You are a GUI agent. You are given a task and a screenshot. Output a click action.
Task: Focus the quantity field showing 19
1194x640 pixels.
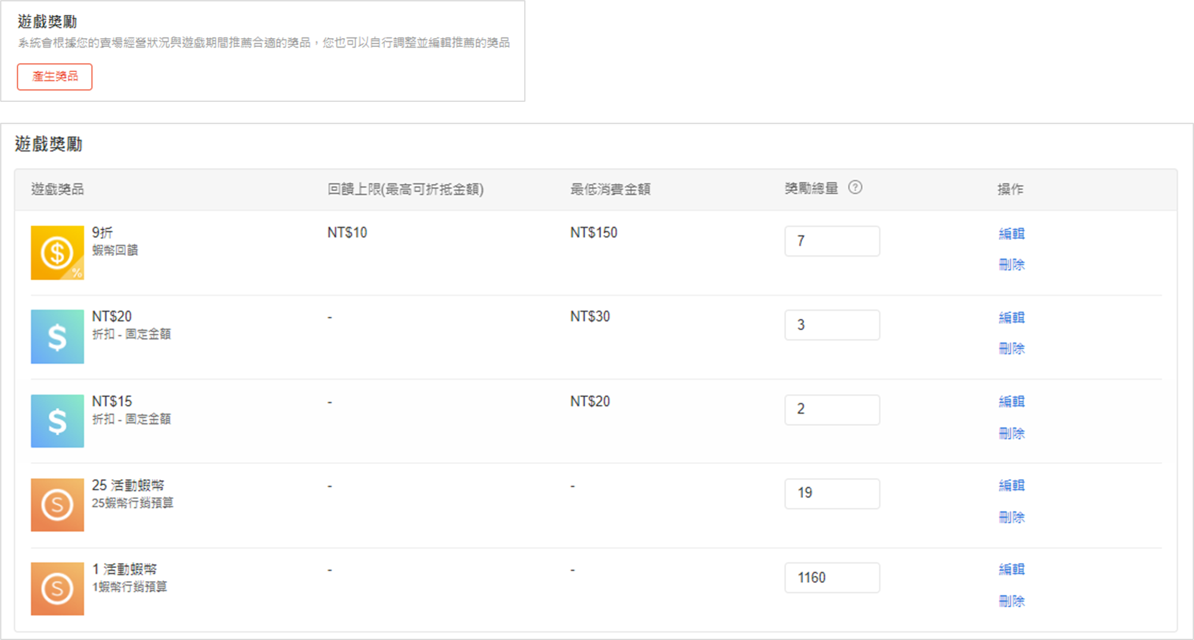[x=832, y=494]
